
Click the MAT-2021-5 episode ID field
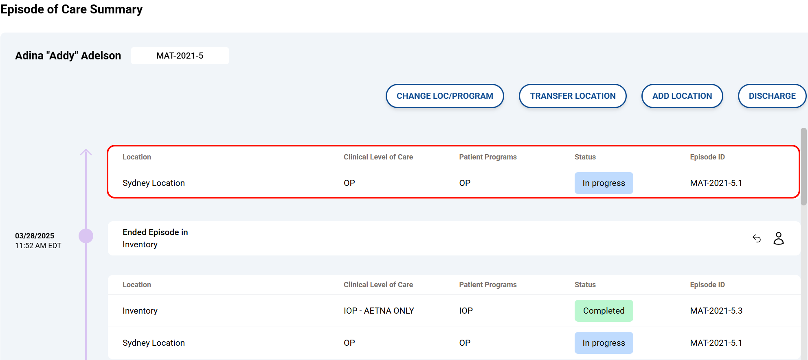point(180,56)
